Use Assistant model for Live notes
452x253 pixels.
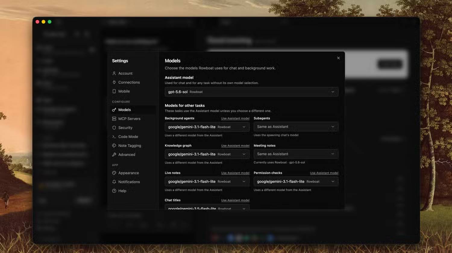(235, 173)
